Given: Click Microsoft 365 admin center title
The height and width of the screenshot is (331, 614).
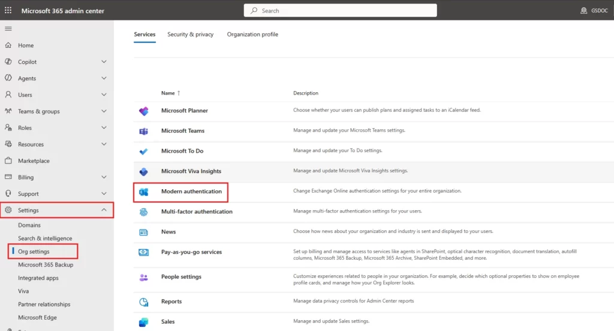Looking at the screenshot, I should 62,11.
